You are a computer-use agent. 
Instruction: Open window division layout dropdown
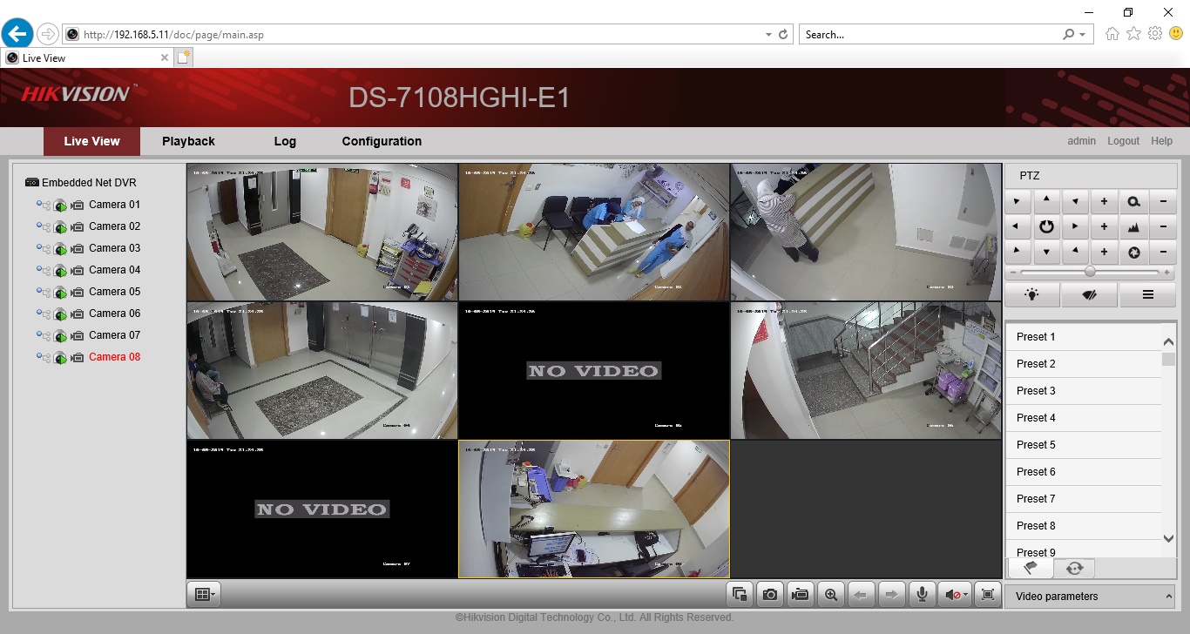click(204, 595)
